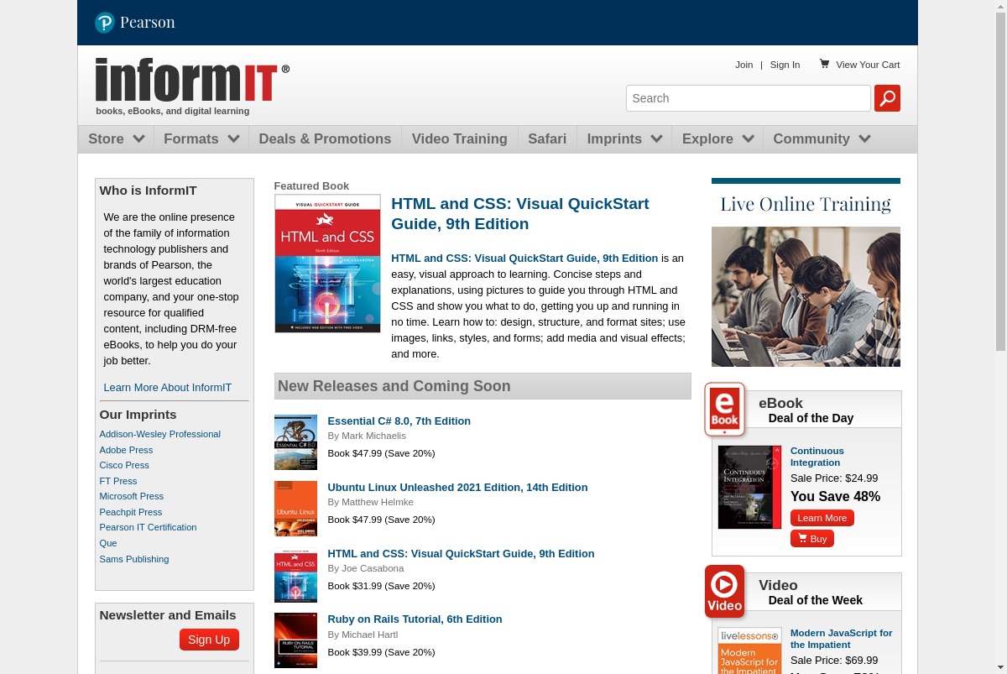The width and height of the screenshot is (1007, 674).
Task: Click the Sign In link
Action: coord(785,65)
